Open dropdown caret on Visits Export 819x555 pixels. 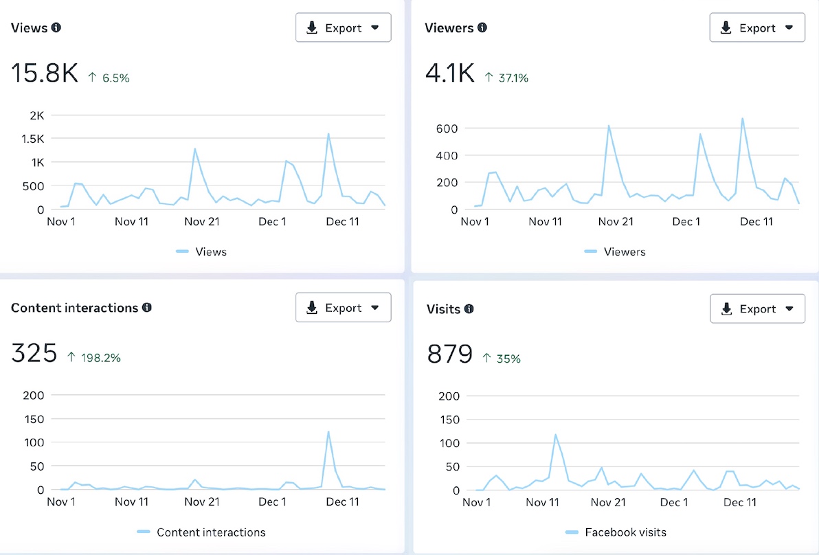[789, 309]
